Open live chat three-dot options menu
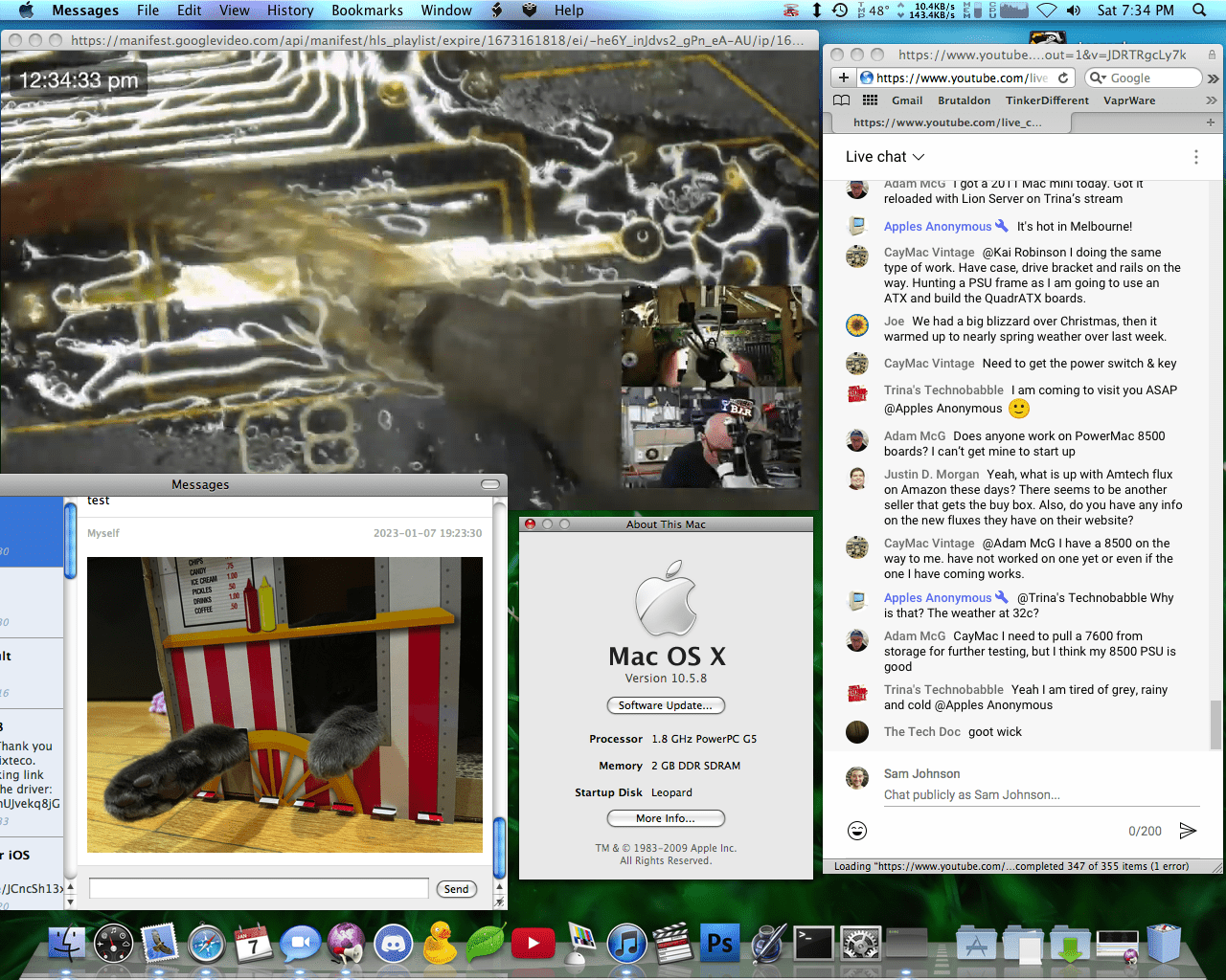Image resolution: width=1226 pixels, height=980 pixels. [x=1195, y=157]
